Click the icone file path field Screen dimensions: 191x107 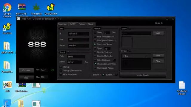click(136, 33)
